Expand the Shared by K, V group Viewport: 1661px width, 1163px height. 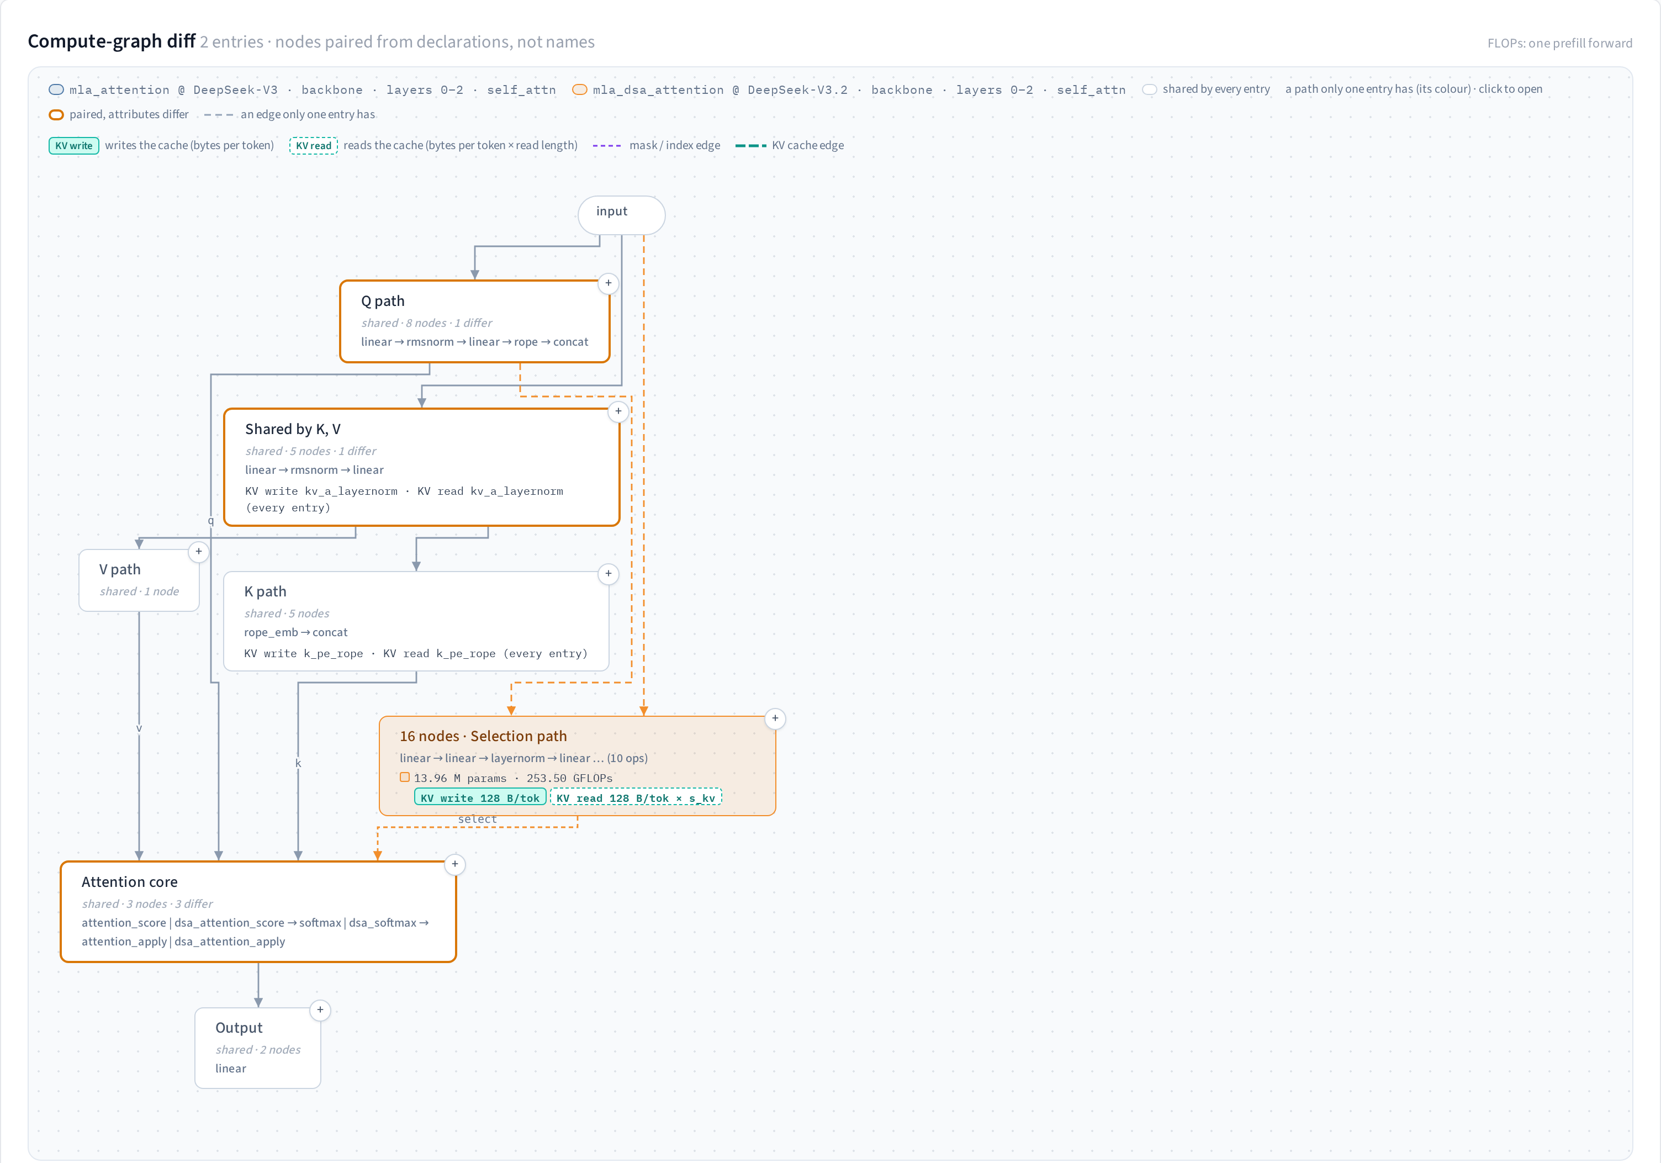tap(618, 411)
